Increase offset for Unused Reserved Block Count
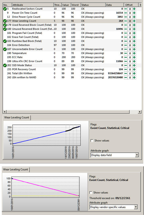This screenshot has height=215, width=144. click(x=134, y=29)
